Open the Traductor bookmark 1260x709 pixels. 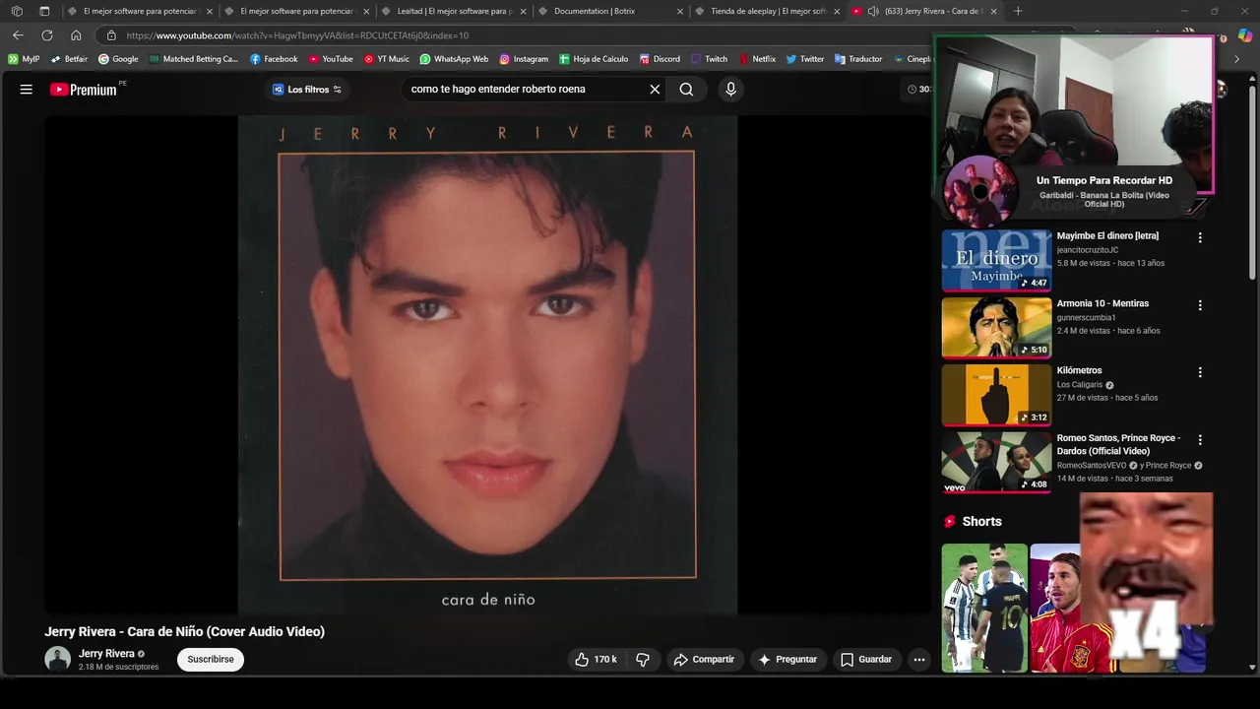click(x=858, y=59)
